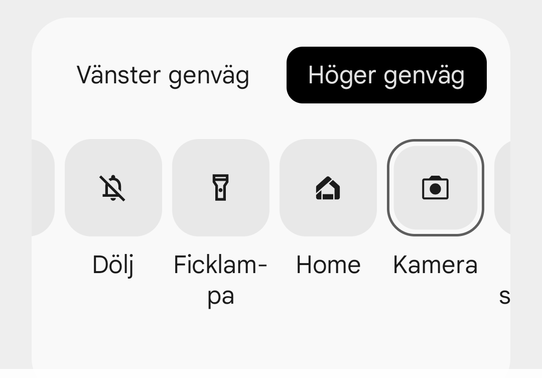Viewport: 542px width, 378px height.
Task: Click the cut-off "s" label at right
Action: (504, 296)
